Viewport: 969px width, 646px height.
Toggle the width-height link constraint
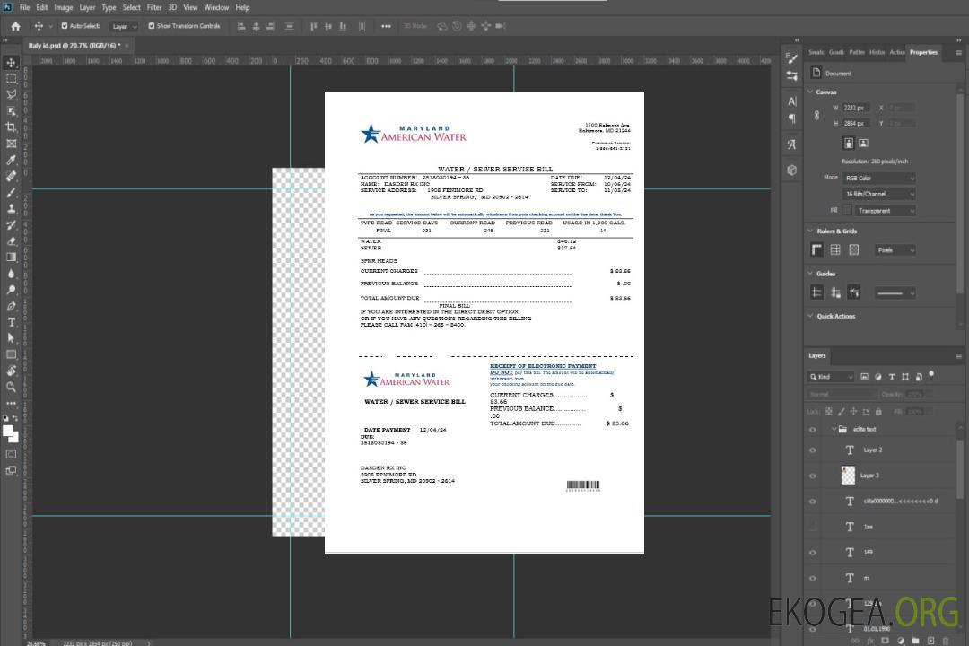tap(817, 115)
